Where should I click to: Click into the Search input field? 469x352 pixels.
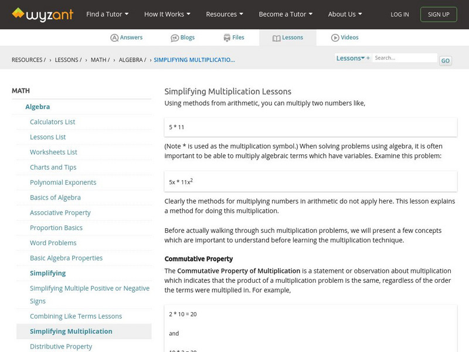coord(405,58)
